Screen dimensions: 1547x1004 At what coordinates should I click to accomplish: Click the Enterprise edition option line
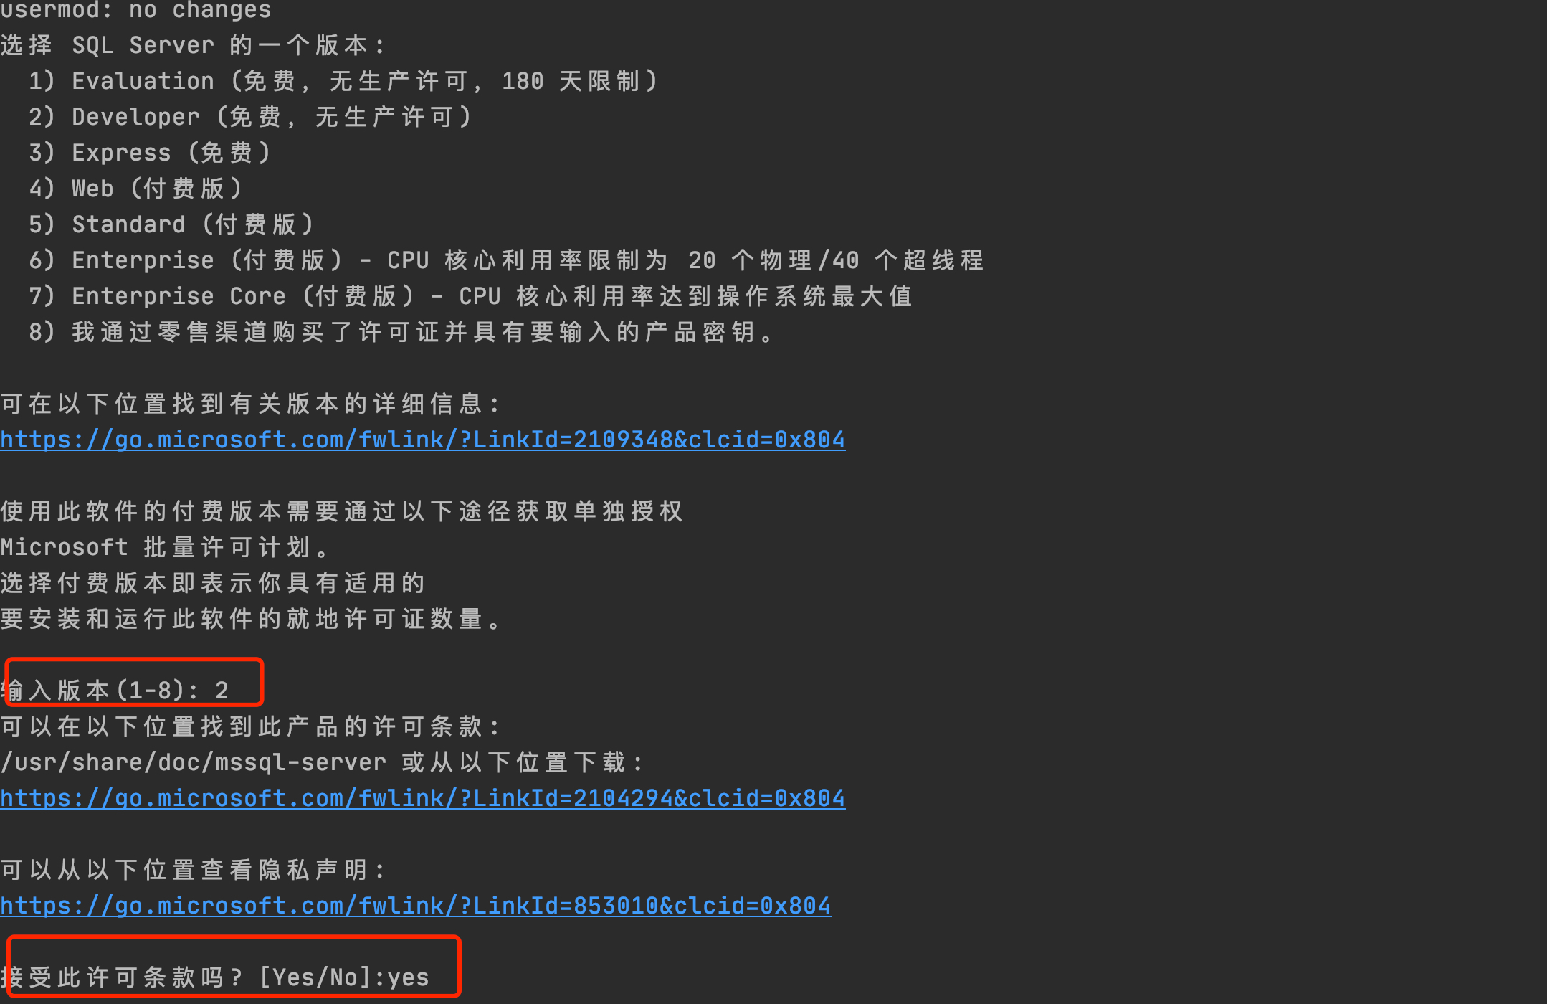point(506,260)
